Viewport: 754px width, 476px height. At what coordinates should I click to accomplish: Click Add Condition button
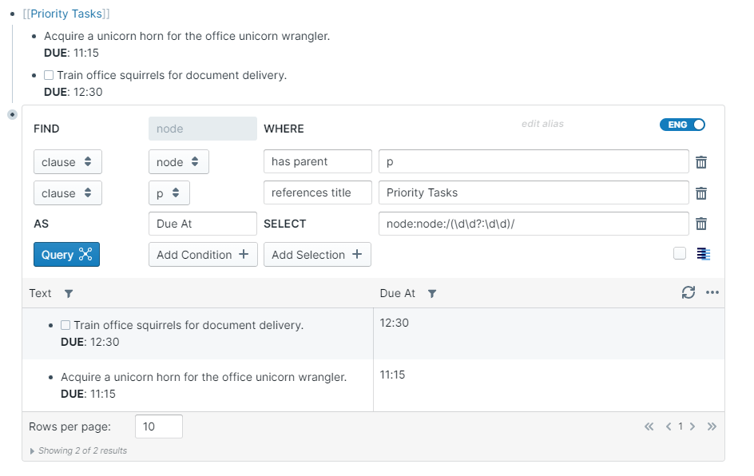tap(203, 255)
